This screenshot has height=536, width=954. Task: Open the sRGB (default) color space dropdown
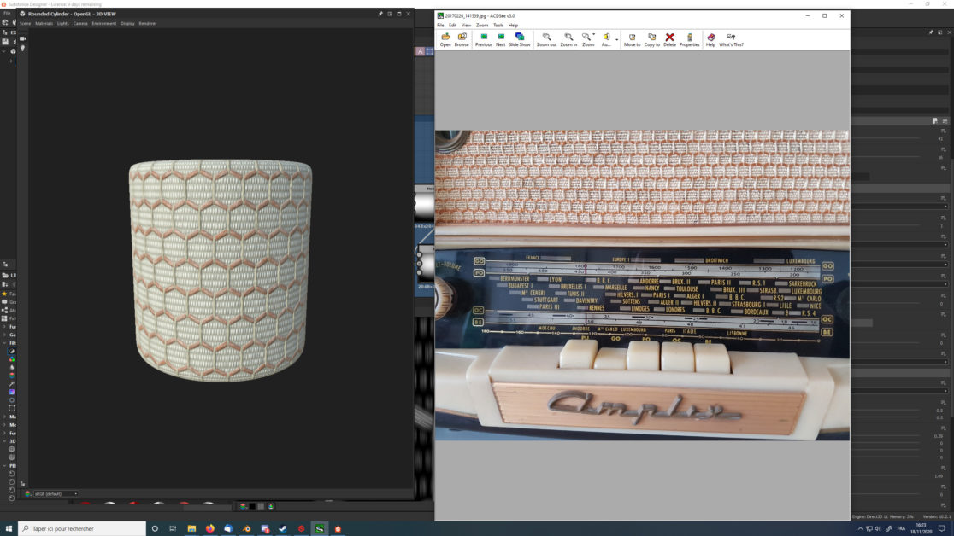pos(51,493)
